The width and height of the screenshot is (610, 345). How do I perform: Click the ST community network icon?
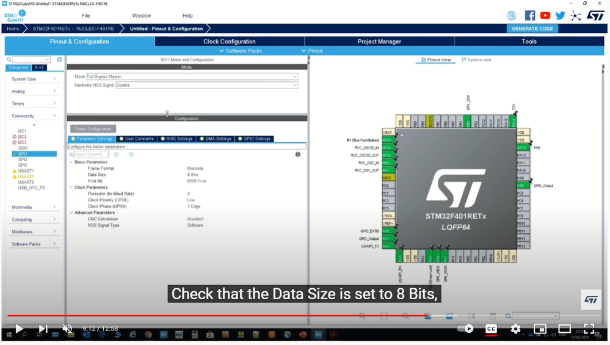(x=575, y=15)
